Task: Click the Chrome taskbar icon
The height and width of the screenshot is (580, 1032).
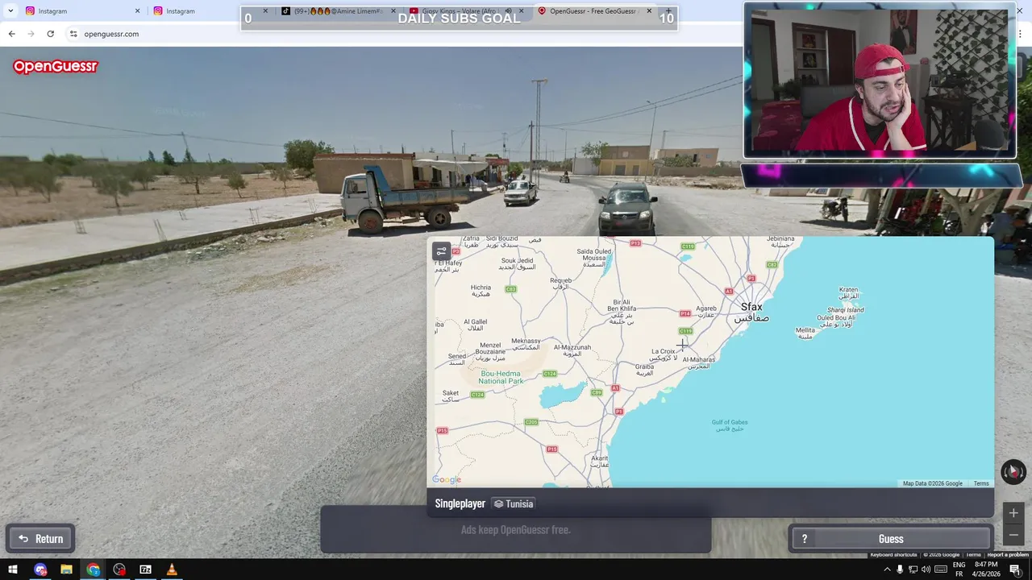Action: (x=93, y=570)
